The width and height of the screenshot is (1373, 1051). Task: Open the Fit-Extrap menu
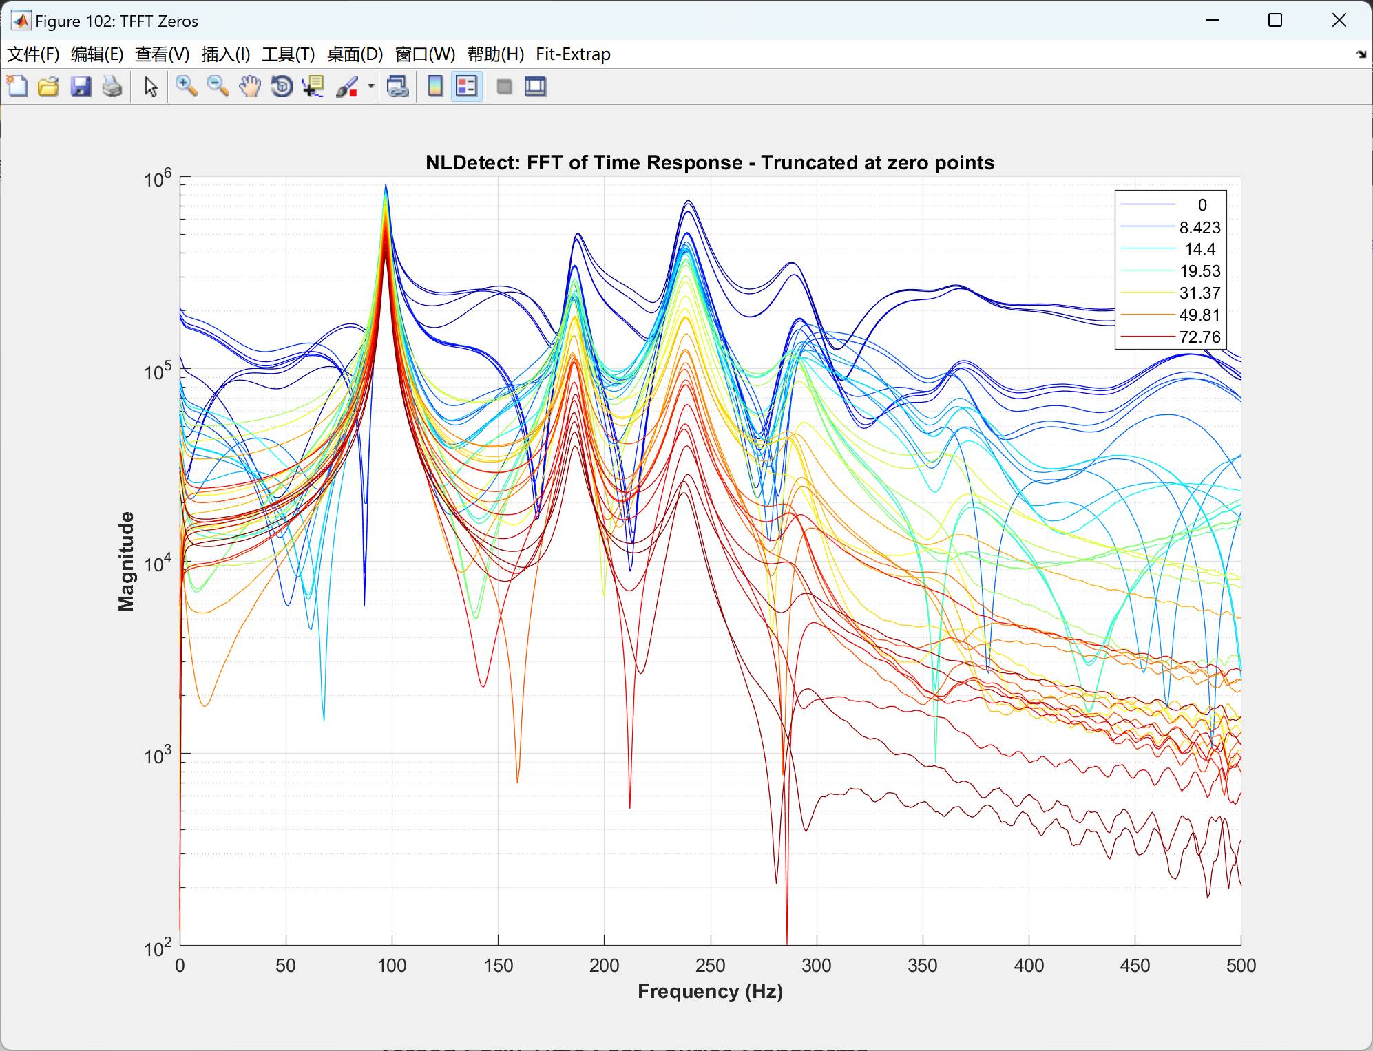(x=573, y=54)
